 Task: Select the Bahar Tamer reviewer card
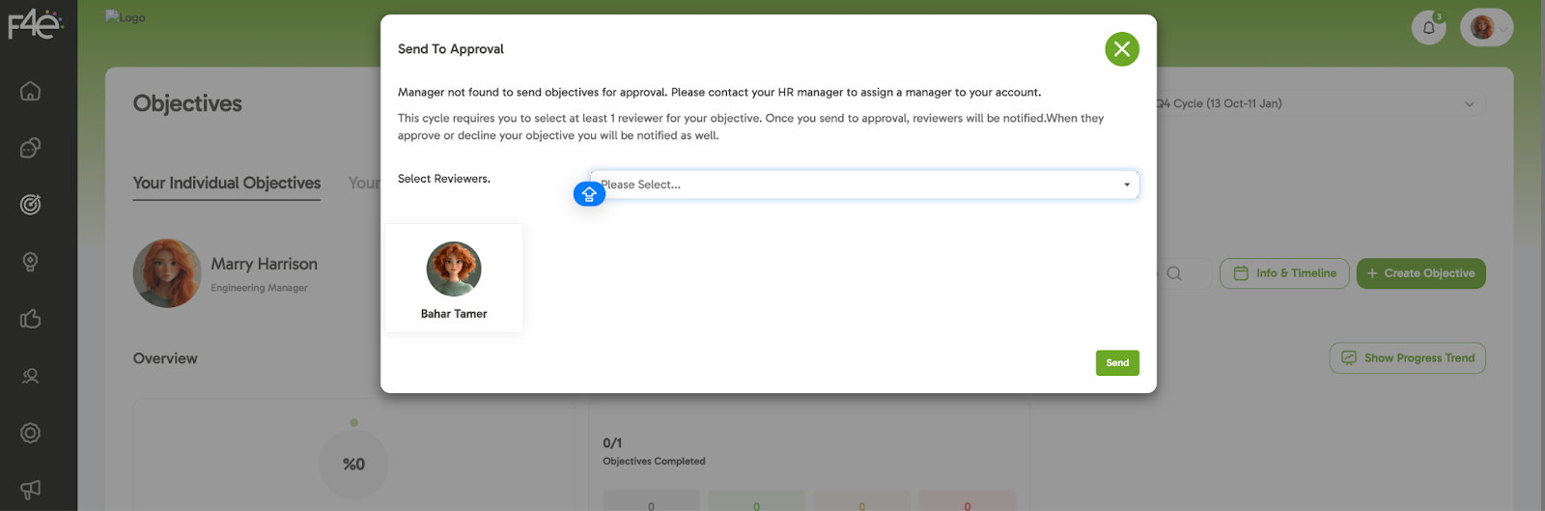click(x=454, y=279)
